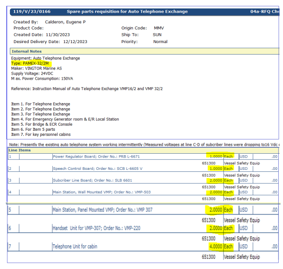This screenshot has width=283, height=269.
Task: Click the Each unit on Wall Mounted VMP line
Action: click(228, 192)
